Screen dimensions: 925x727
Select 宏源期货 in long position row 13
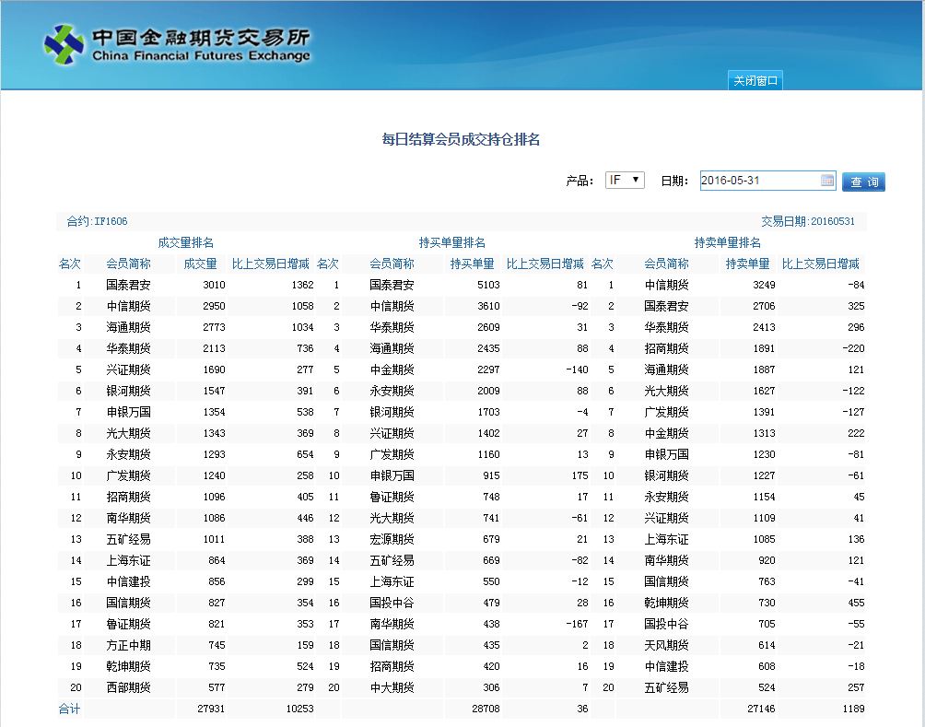tap(392, 539)
